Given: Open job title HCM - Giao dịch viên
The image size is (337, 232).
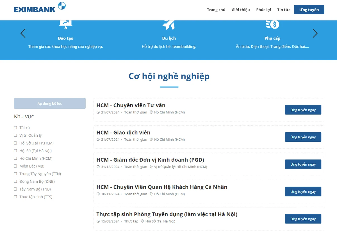Looking at the screenshot, I should tap(123, 133).
